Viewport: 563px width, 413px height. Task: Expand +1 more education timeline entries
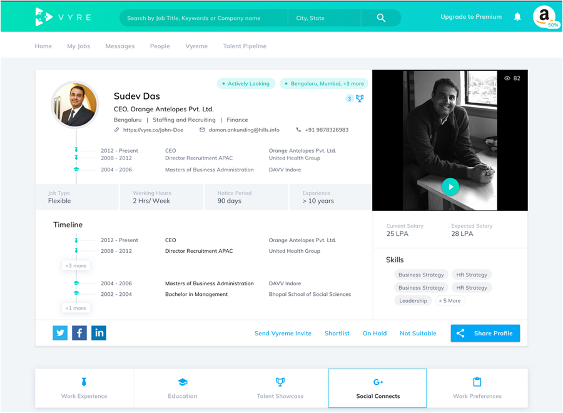tap(76, 308)
